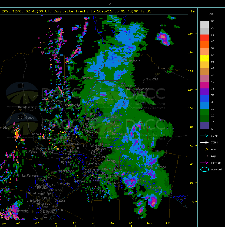
Task: Click the L_Vegas map label
Action: [31, 152]
